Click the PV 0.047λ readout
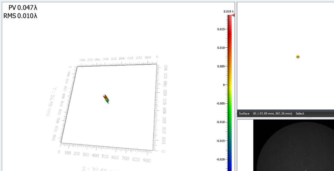This screenshot has width=334, height=171. point(23,8)
